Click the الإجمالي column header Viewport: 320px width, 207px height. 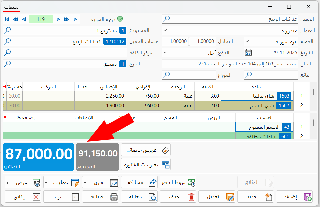[x=108, y=87]
